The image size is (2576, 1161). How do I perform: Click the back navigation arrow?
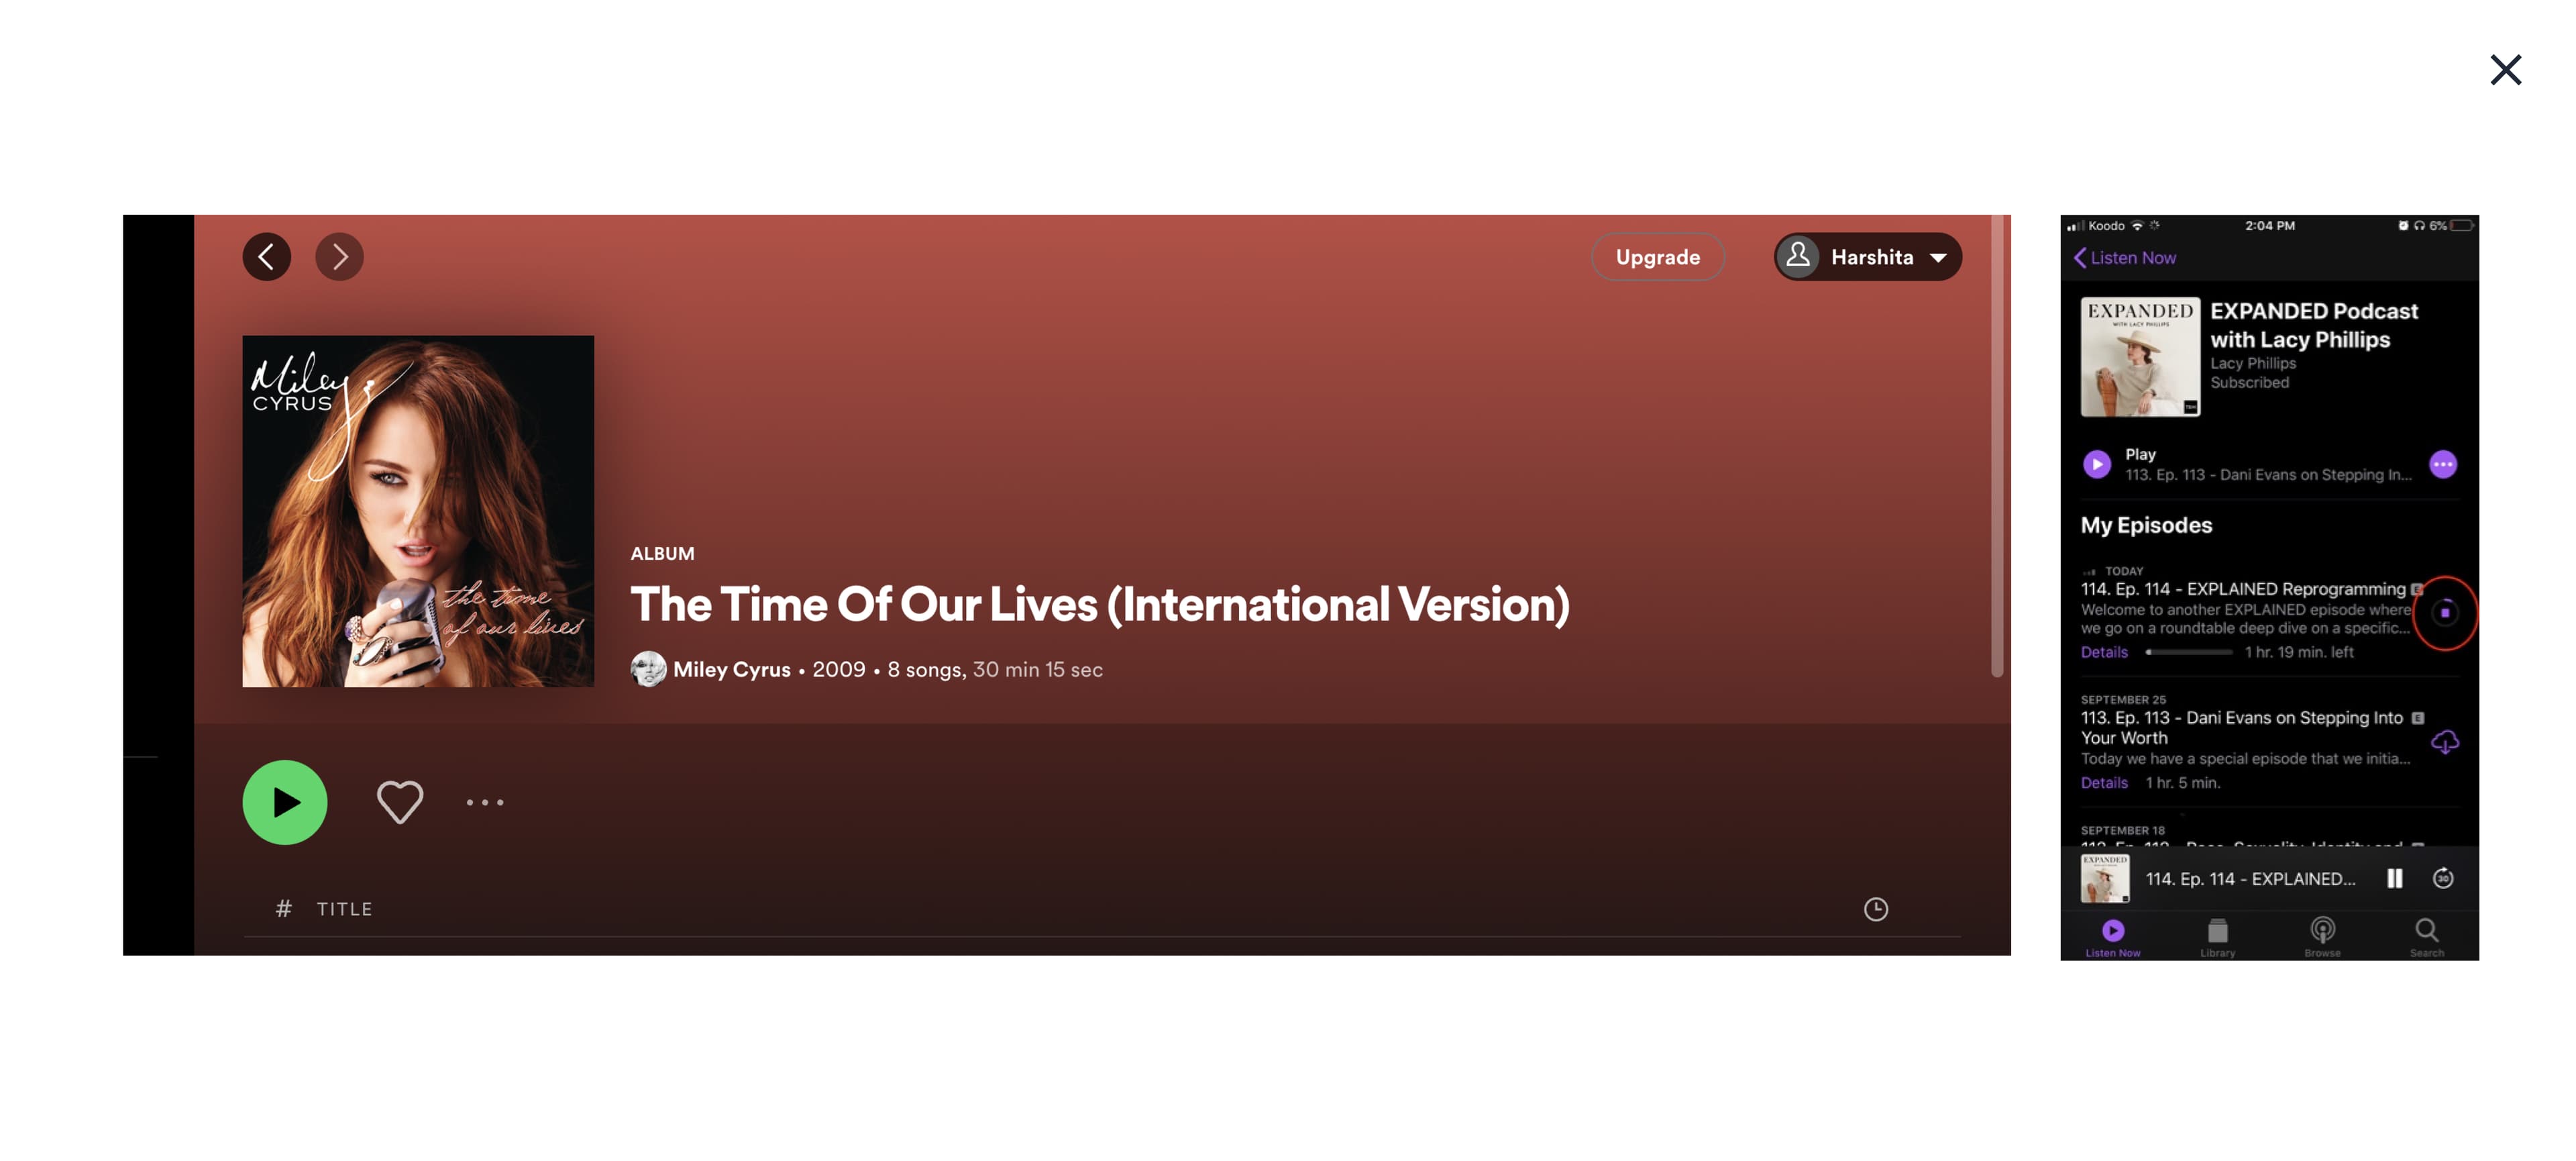point(268,256)
